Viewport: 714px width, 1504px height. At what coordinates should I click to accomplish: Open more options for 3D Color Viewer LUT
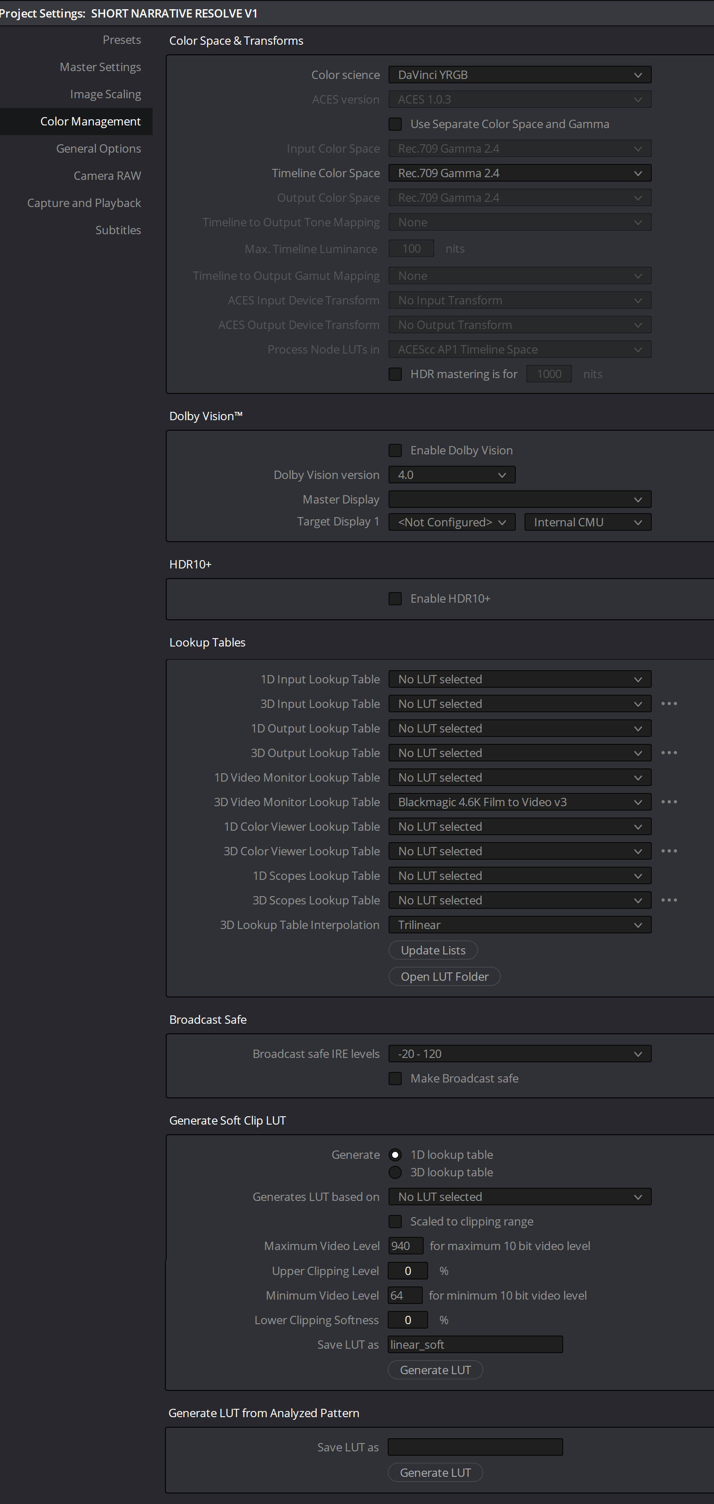(x=669, y=850)
